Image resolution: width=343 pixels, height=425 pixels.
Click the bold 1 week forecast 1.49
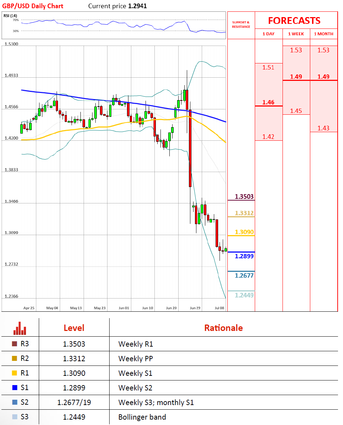click(296, 77)
